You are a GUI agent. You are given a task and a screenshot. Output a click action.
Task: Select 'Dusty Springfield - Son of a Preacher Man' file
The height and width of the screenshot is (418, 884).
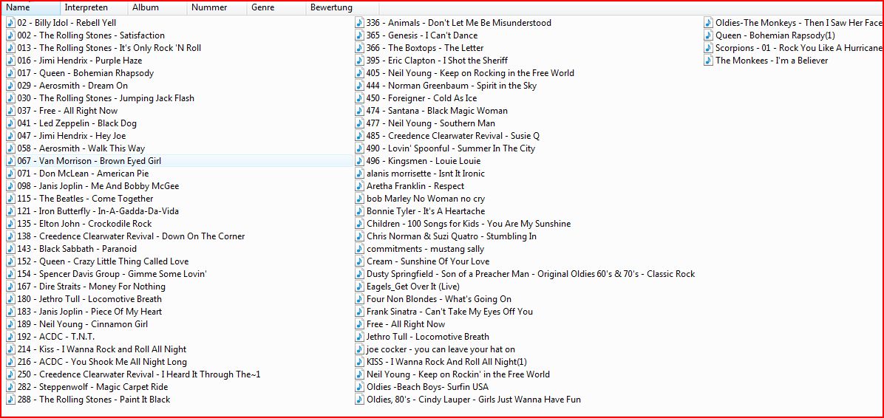(531, 274)
